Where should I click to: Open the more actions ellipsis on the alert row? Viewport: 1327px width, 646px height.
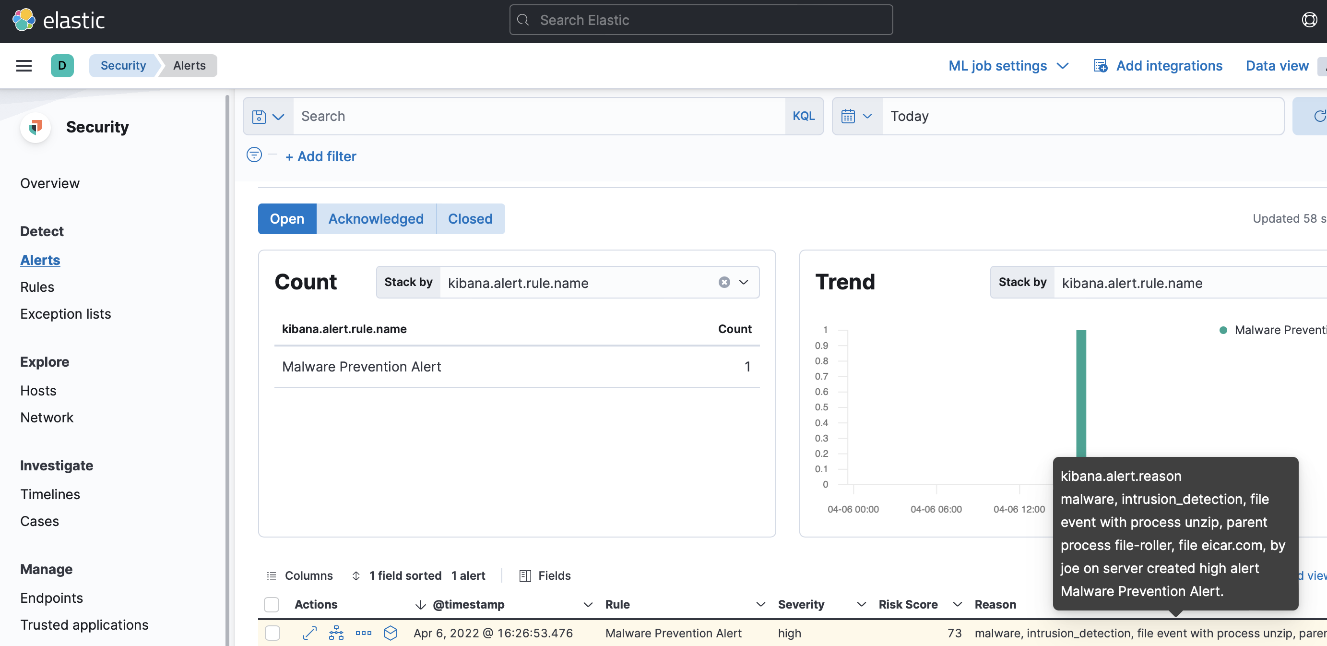pyautogui.click(x=363, y=633)
